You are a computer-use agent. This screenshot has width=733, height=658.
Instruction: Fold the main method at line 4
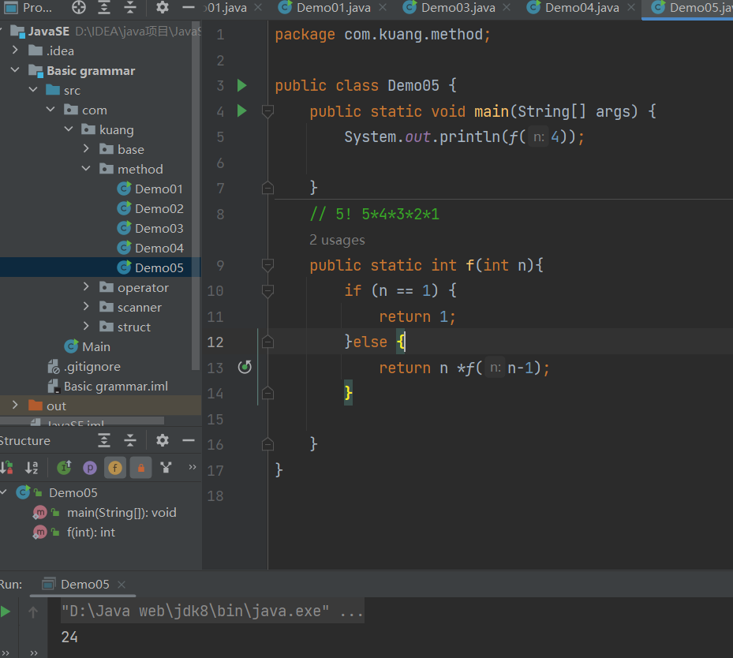tap(267, 111)
